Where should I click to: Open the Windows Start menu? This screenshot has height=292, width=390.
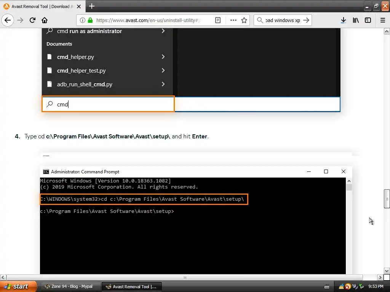tap(18, 286)
